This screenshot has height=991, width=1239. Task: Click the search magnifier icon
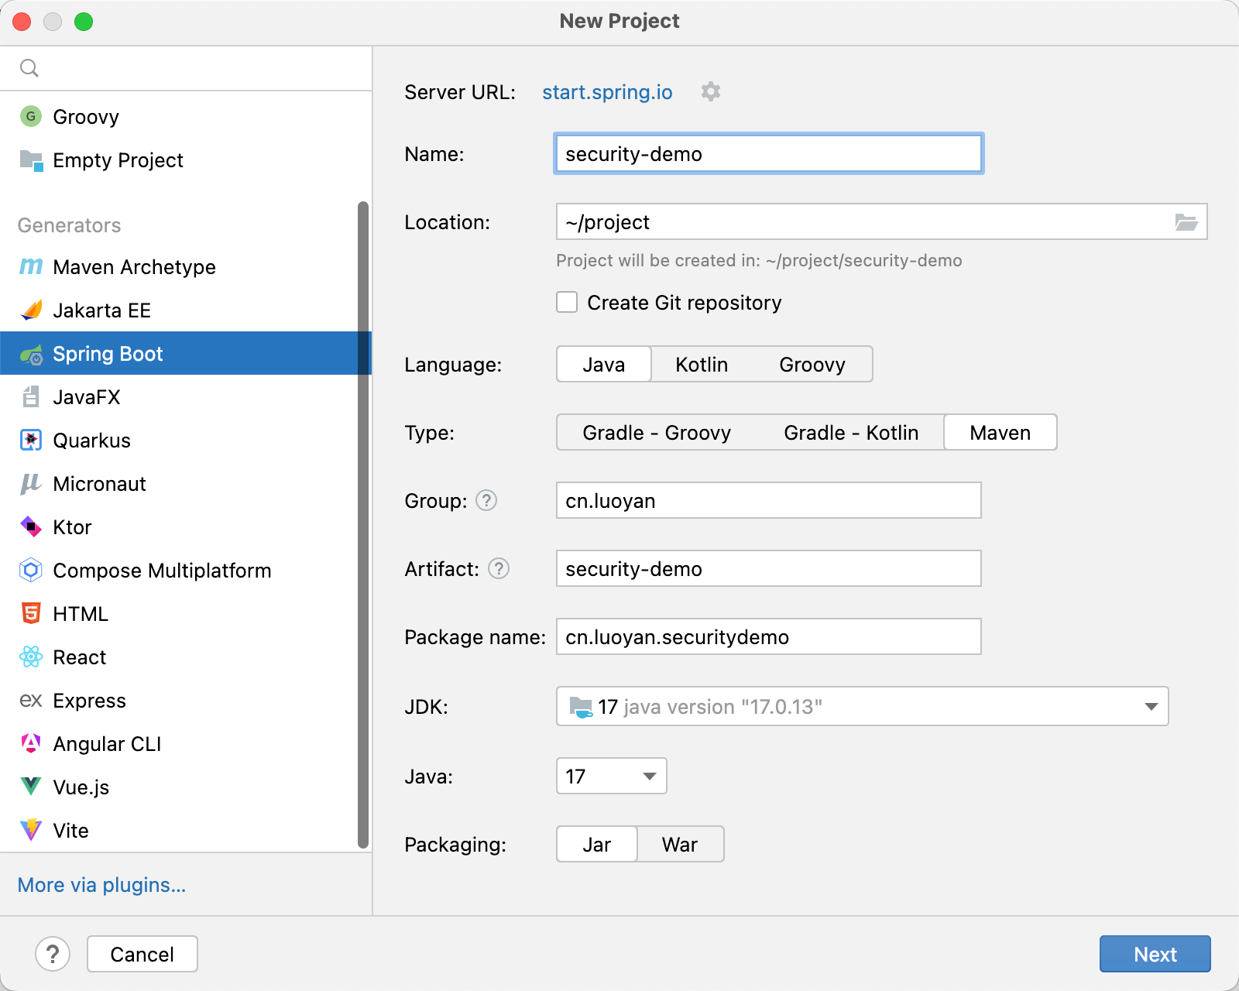point(29,68)
